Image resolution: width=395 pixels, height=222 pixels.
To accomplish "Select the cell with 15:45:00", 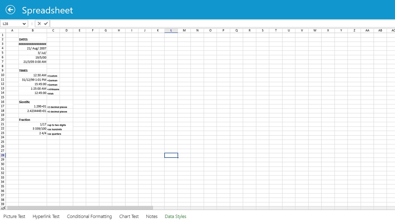I will [x=33, y=84].
